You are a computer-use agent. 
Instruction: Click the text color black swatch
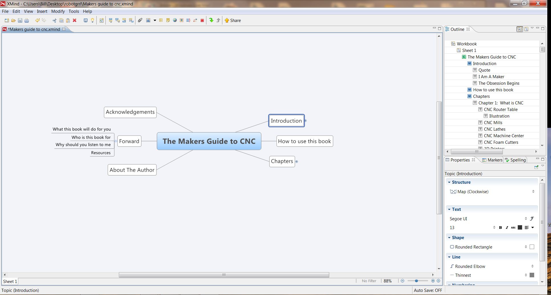point(520,227)
